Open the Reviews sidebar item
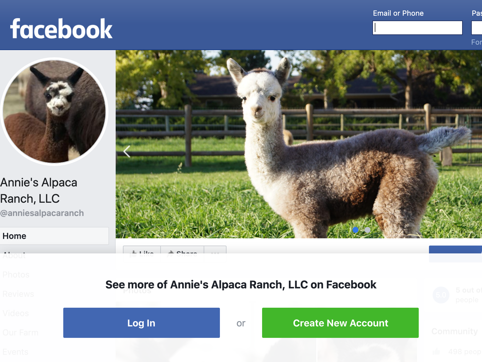Screen dimensions: 482x362 pyautogui.click(x=18, y=294)
